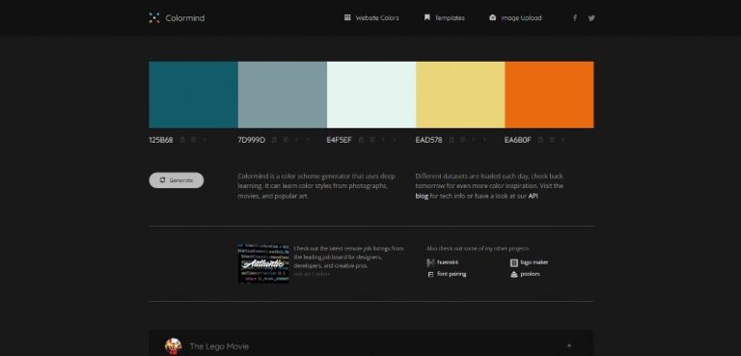This screenshot has height=356, width=741.
Task: Lock the EAD578 color
Action: pos(452,140)
